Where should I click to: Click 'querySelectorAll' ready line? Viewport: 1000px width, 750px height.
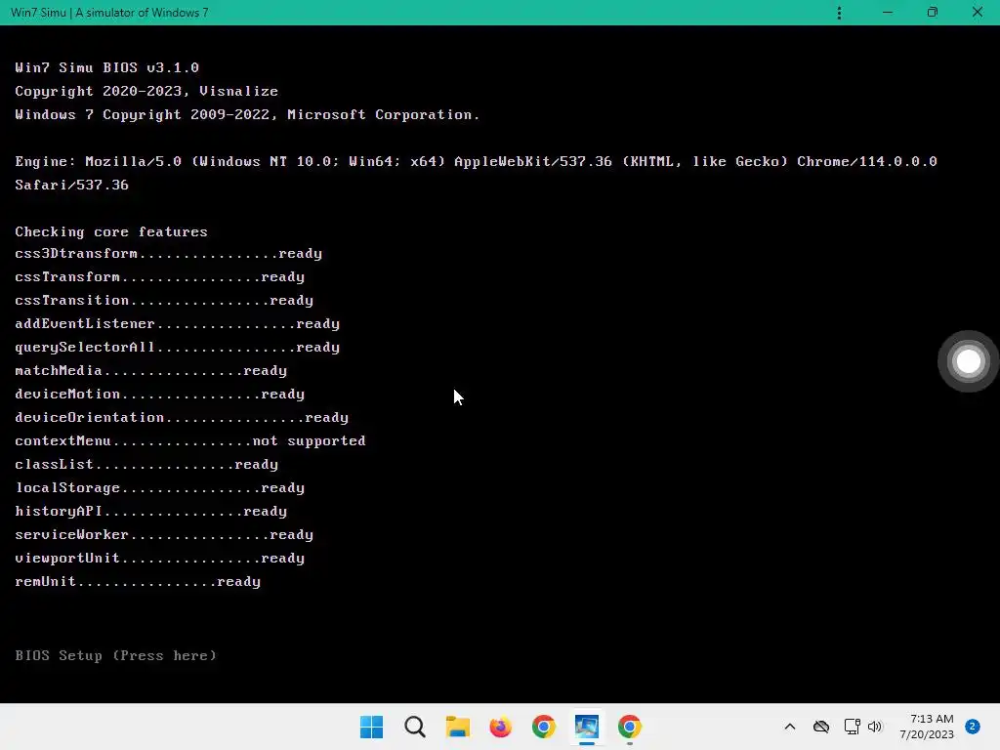coord(178,348)
